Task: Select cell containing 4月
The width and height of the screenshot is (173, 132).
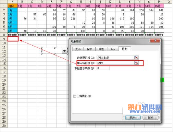Action: [12, 23]
